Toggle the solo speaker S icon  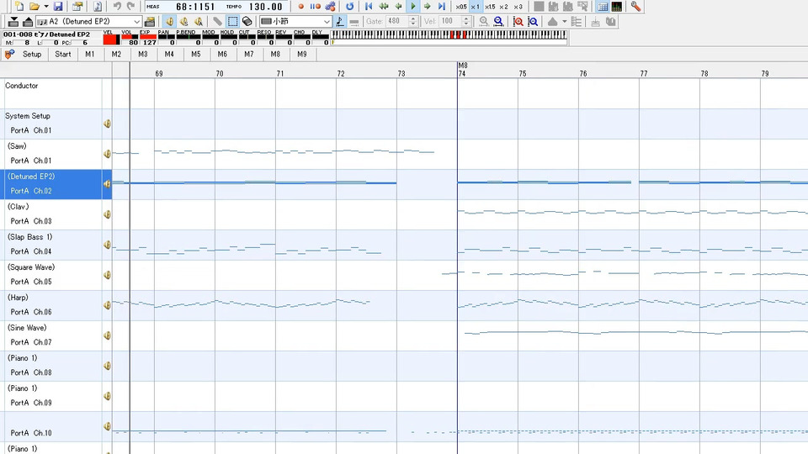tap(184, 22)
